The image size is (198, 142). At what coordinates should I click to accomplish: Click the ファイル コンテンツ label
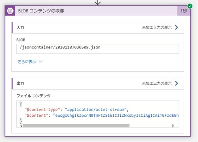pos(33,96)
